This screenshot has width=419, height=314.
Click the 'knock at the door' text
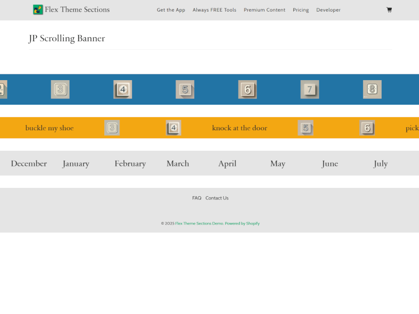point(239,128)
